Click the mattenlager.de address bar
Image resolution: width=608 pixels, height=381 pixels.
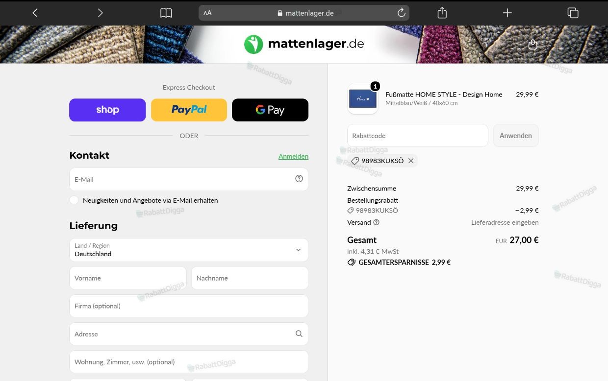304,13
